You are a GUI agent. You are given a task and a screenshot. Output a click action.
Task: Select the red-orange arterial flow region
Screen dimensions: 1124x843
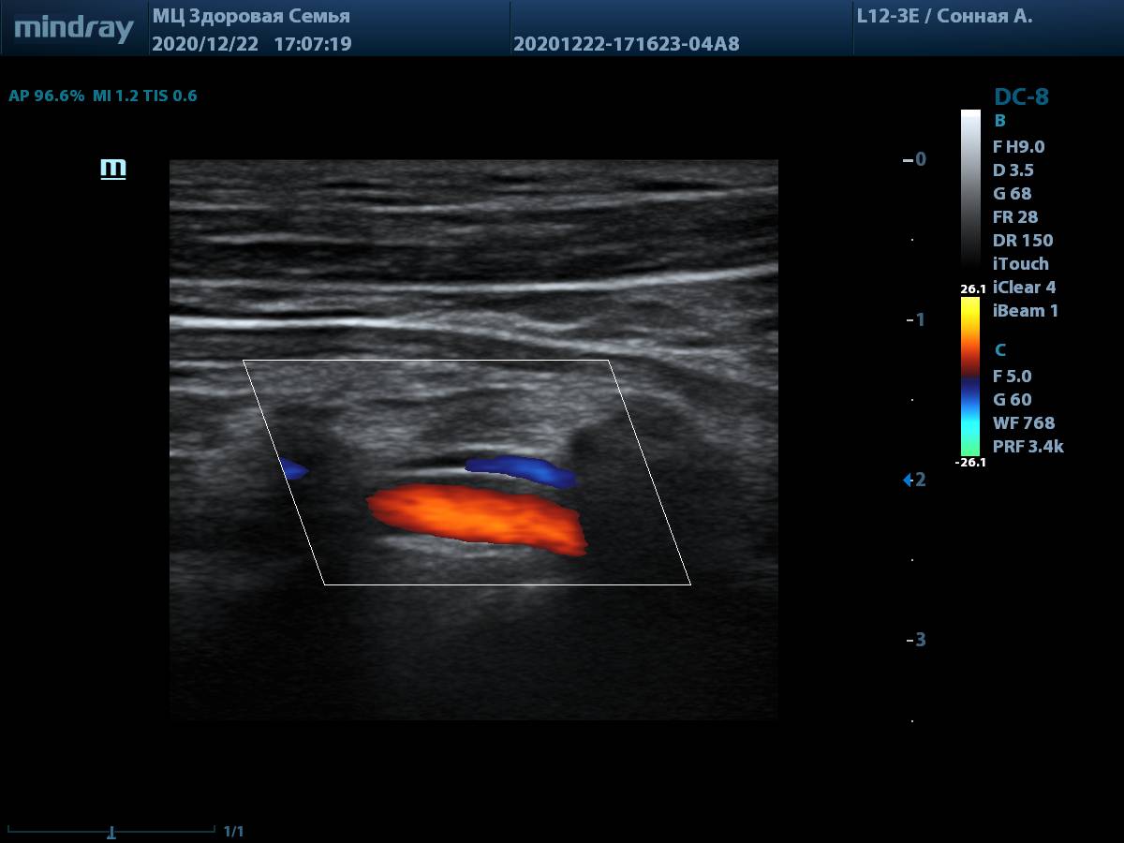coord(478,518)
